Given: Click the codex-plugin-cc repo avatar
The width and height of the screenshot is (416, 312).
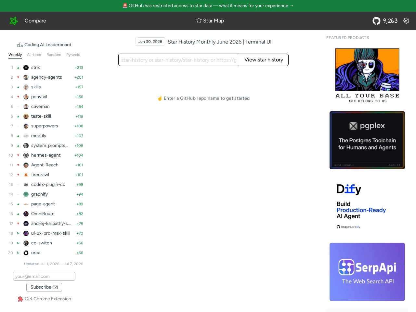Looking at the screenshot, I should [26, 185].
